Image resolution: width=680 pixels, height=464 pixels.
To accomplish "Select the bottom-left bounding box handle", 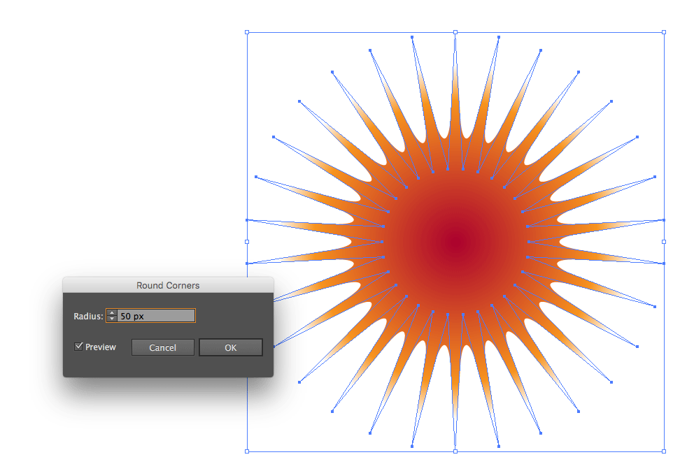I will (247, 451).
